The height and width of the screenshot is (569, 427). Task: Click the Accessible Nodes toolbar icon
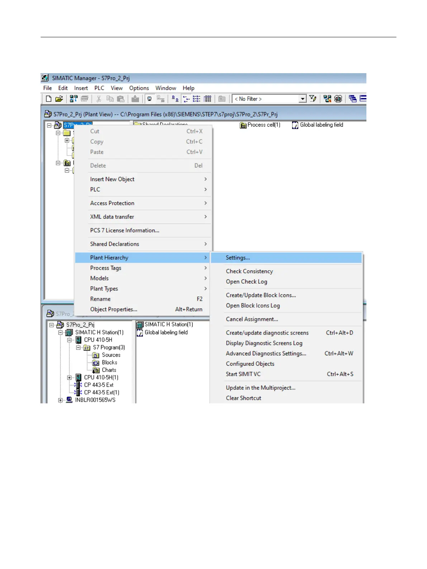tap(73, 99)
